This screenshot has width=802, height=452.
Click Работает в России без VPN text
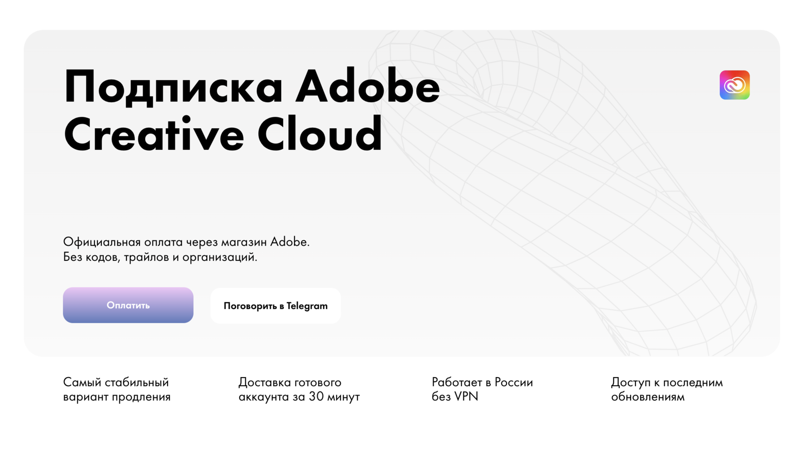(x=482, y=390)
